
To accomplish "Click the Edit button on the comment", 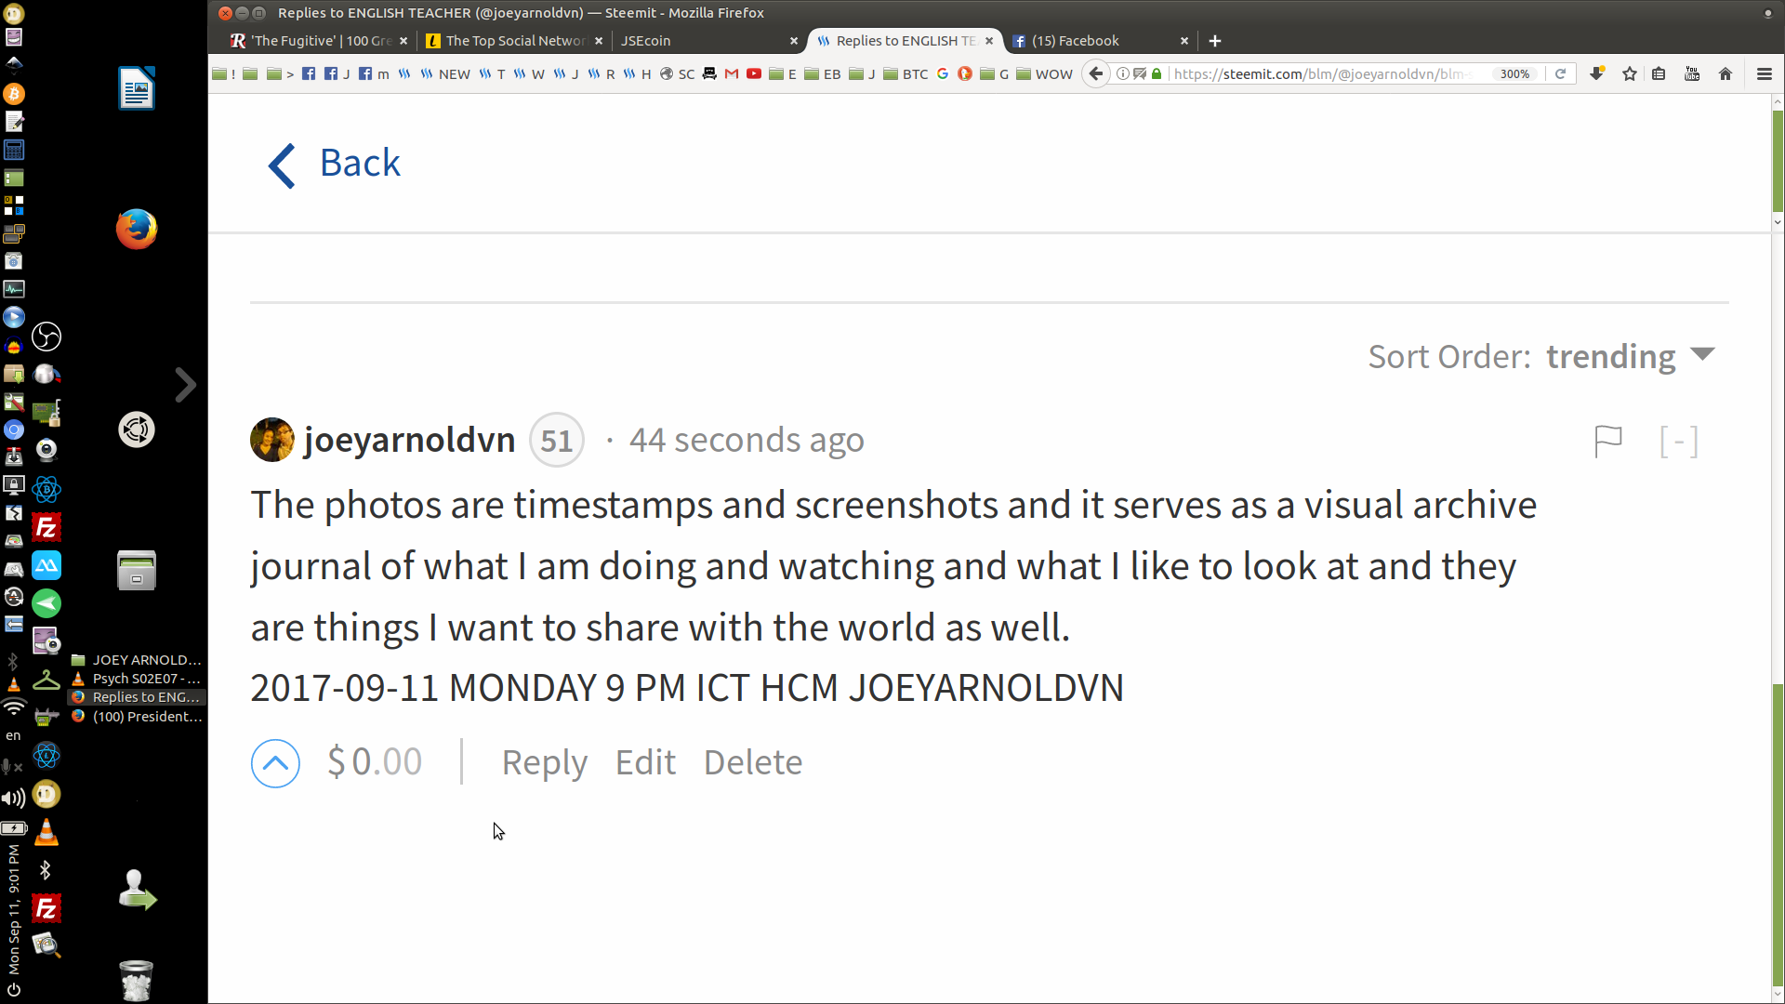I will point(645,762).
